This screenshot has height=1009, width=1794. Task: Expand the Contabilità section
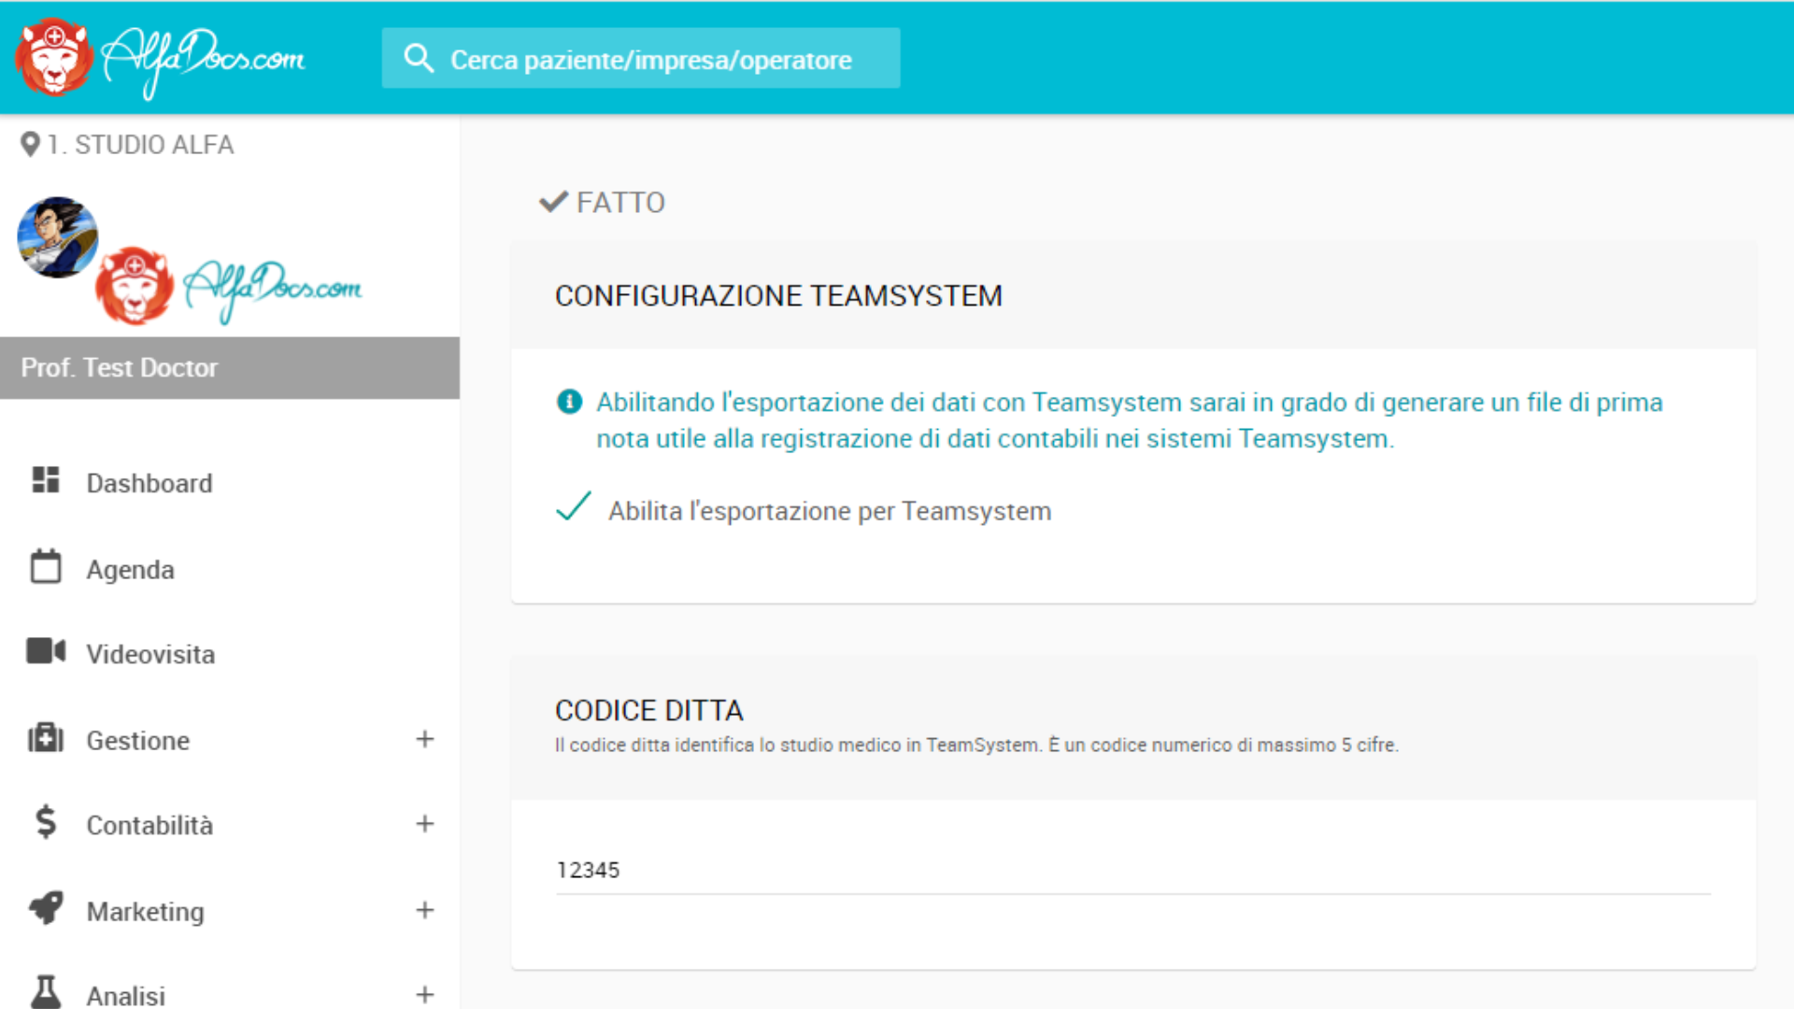425,823
